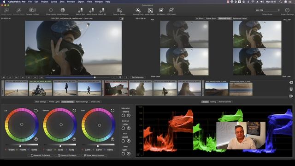
Task: Reset Pivot to default
Action: [123, 141]
